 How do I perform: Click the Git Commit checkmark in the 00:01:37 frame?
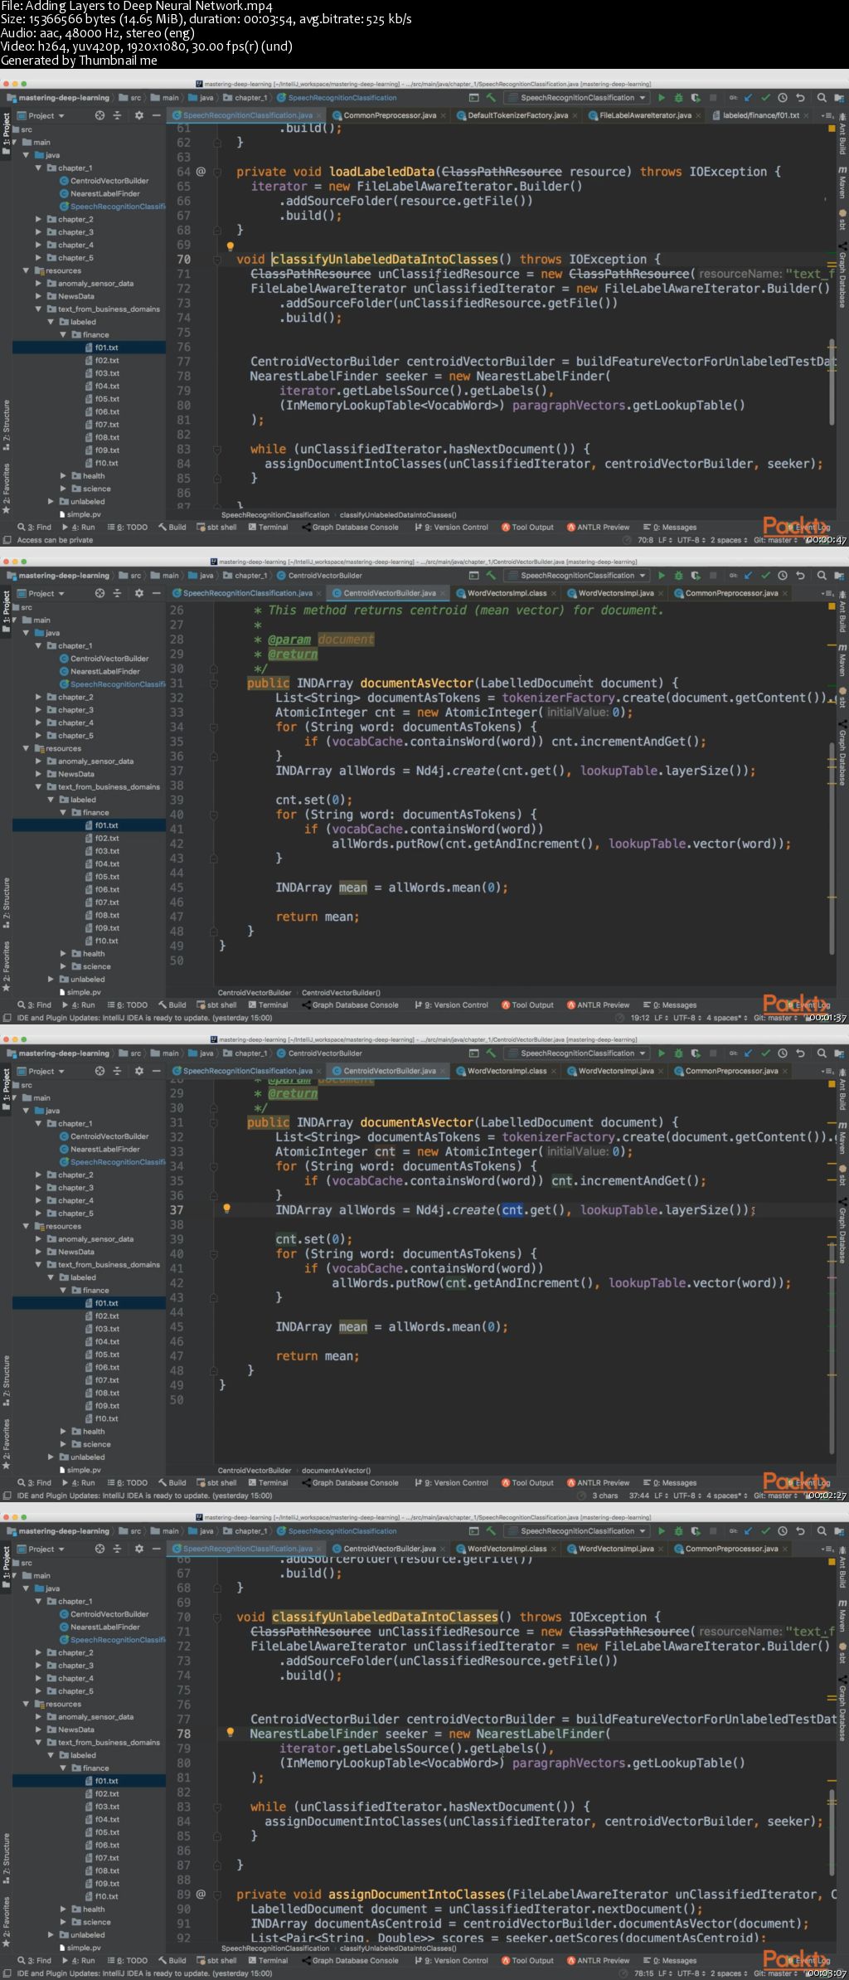click(765, 576)
